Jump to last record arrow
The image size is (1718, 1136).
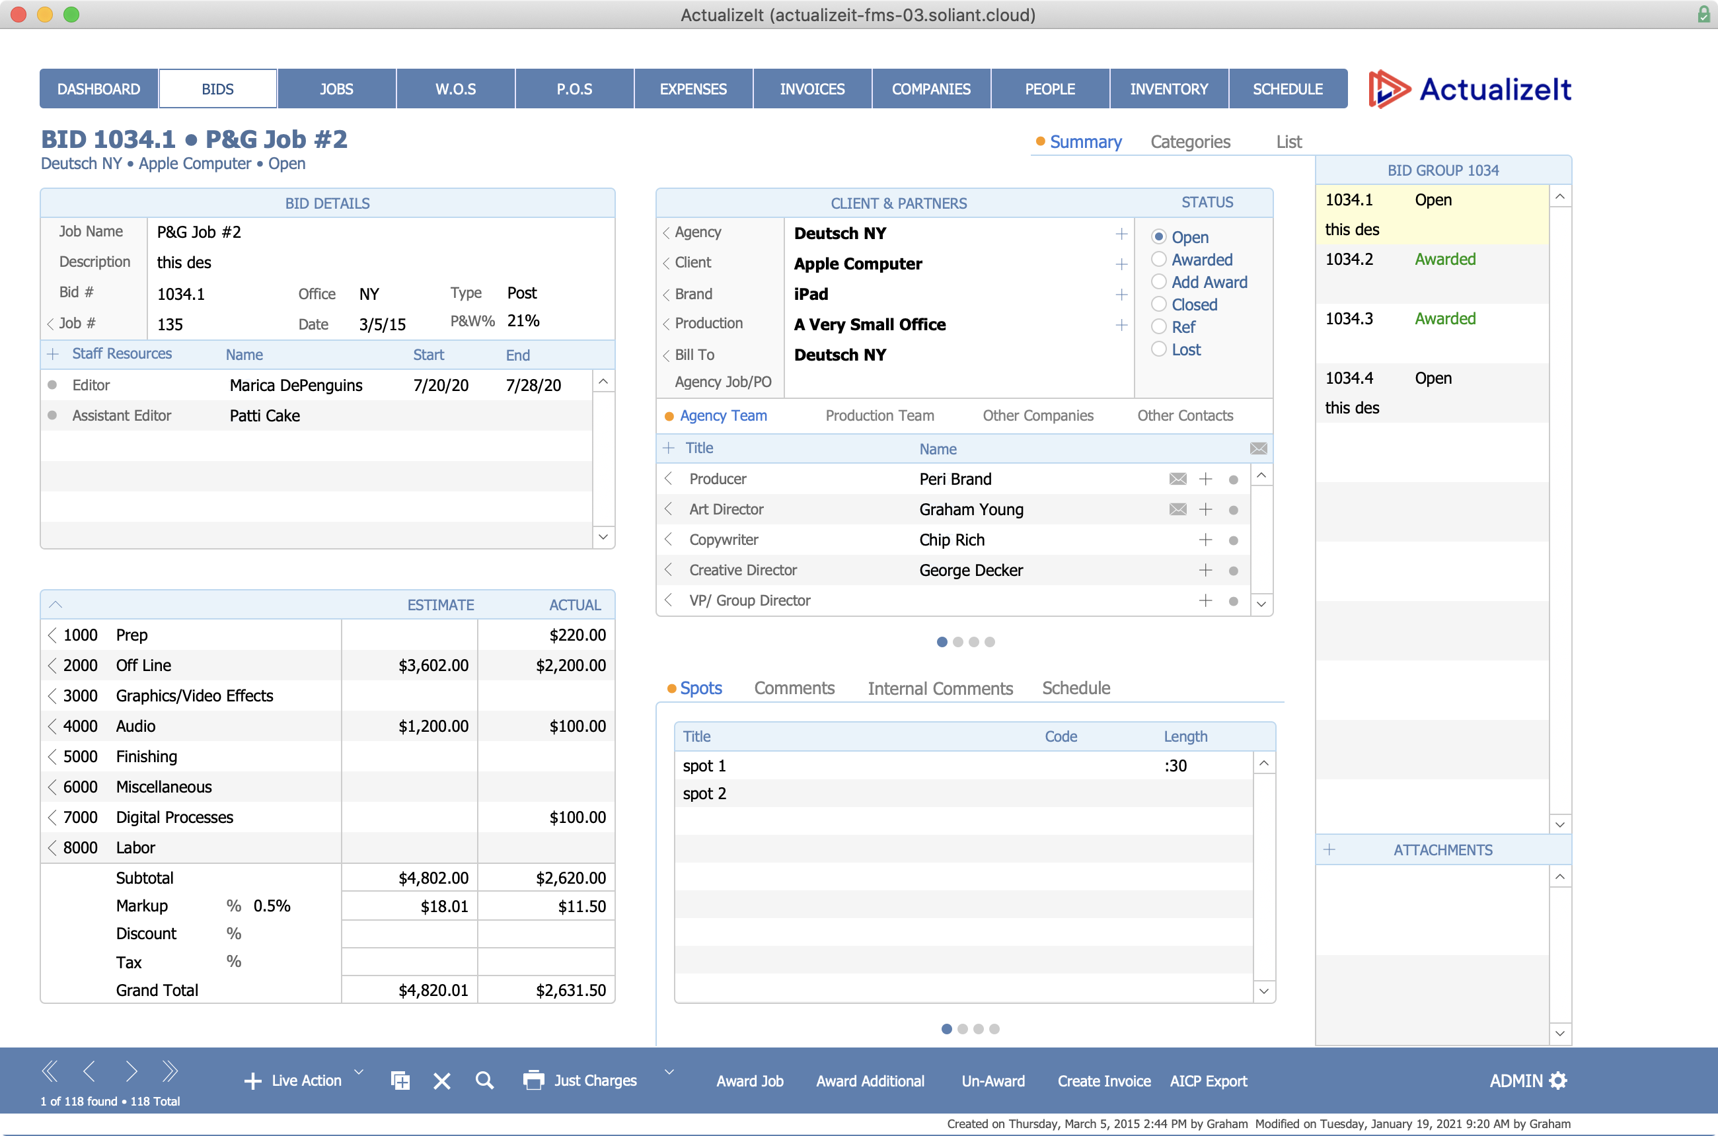[x=170, y=1071]
